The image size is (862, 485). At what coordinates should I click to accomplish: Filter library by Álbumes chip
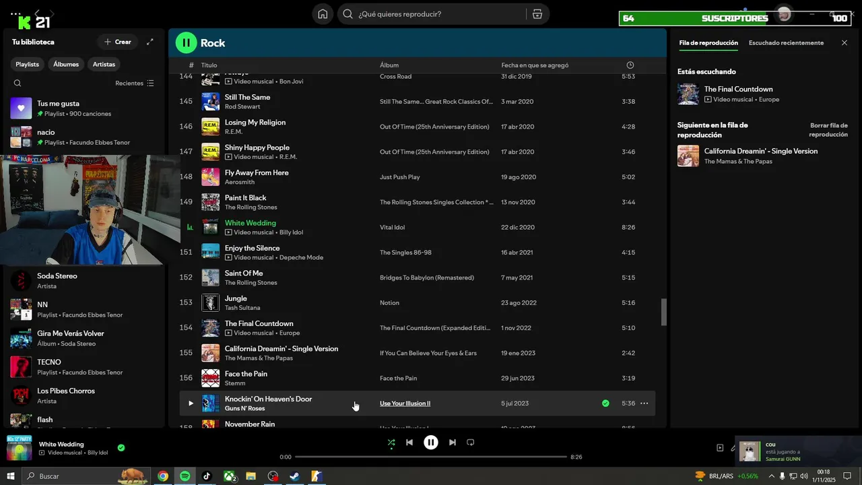66,64
